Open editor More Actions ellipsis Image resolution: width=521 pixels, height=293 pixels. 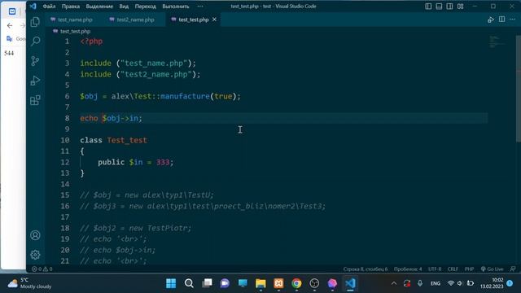pos(512,20)
